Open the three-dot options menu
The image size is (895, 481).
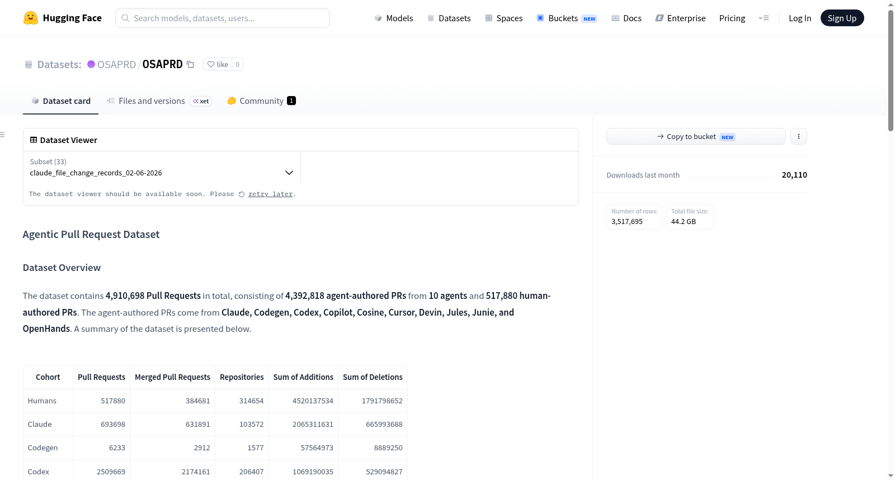(x=799, y=136)
